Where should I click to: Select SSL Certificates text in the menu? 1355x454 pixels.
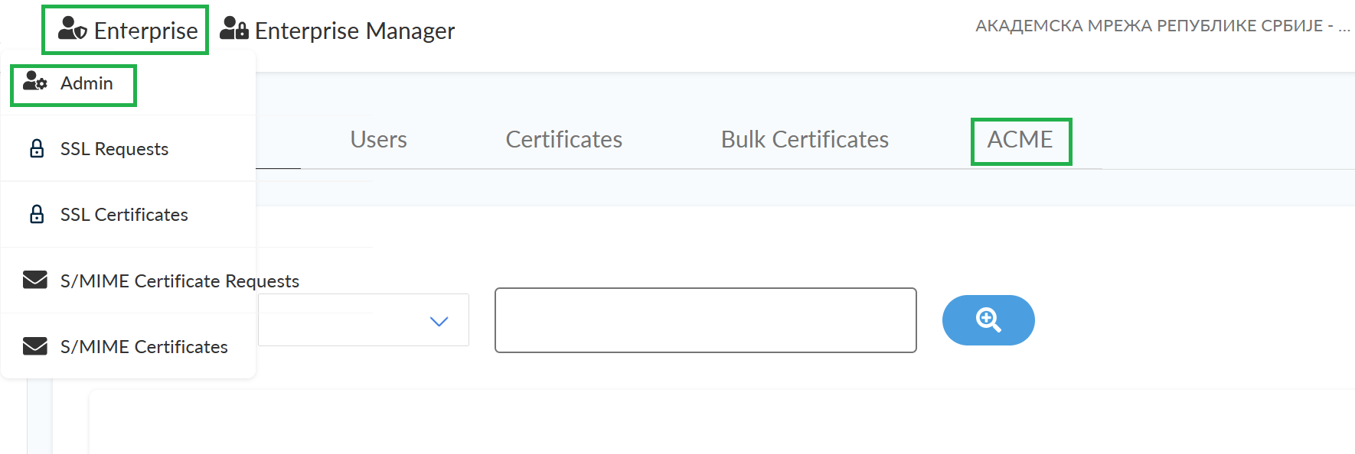tap(124, 215)
